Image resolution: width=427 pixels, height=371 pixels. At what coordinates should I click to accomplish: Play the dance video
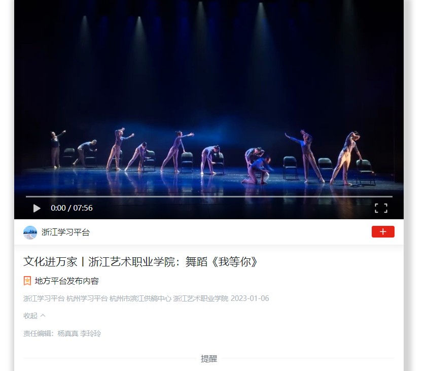[x=37, y=208]
